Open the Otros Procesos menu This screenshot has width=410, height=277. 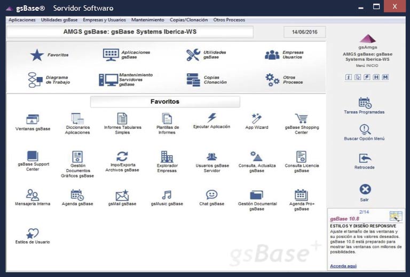point(229,20)
